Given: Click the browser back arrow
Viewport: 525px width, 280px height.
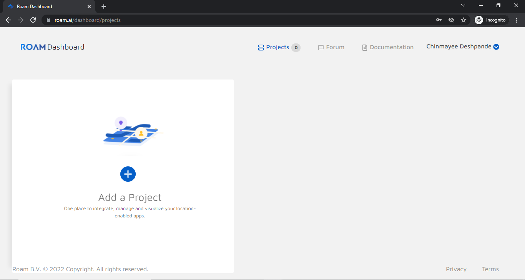Looking at the screenshot, I should [x=8, y=20].
